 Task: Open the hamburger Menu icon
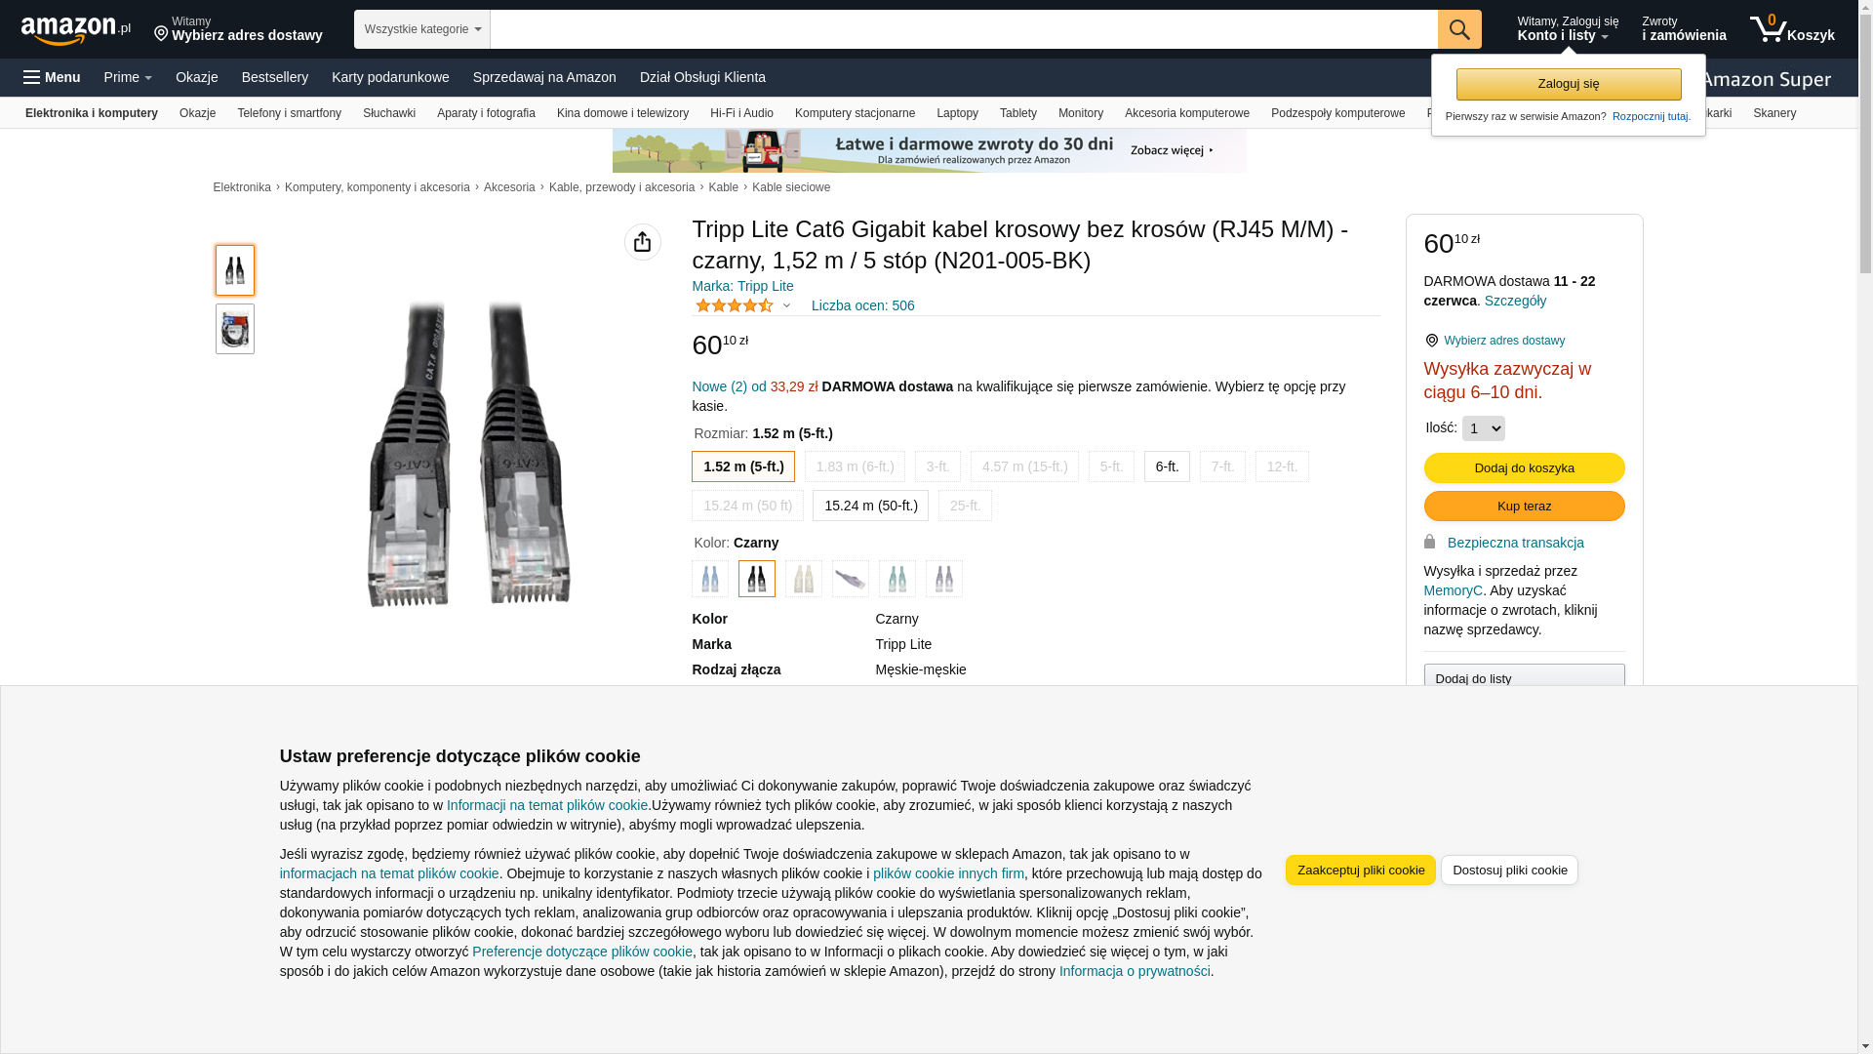tap(32, 77)
